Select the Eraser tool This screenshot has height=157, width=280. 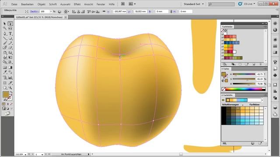point(10,48)
